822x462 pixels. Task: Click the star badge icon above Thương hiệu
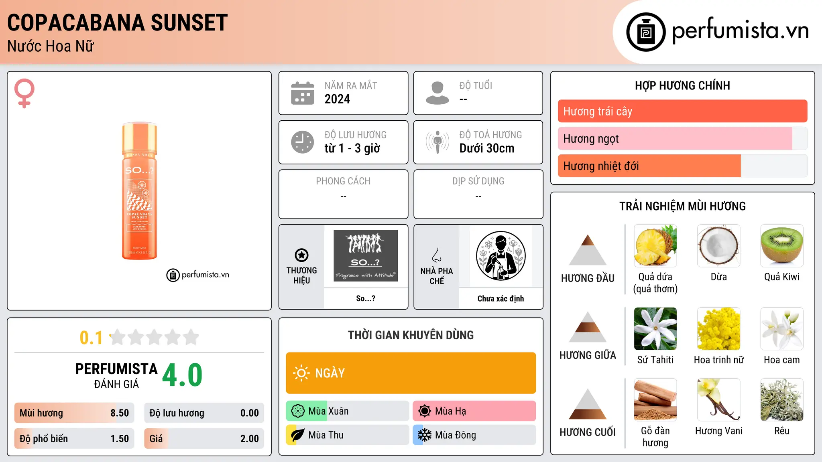point(301,255)
